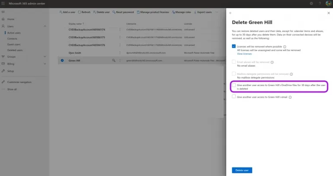
Task: Open Manage product licenses
Action: tap(153, 12)
